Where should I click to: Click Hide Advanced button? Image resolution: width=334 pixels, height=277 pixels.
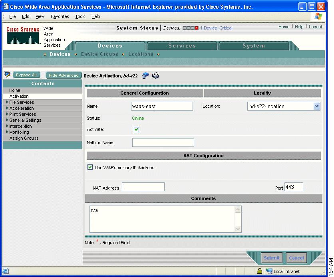[x=64, y=75]
